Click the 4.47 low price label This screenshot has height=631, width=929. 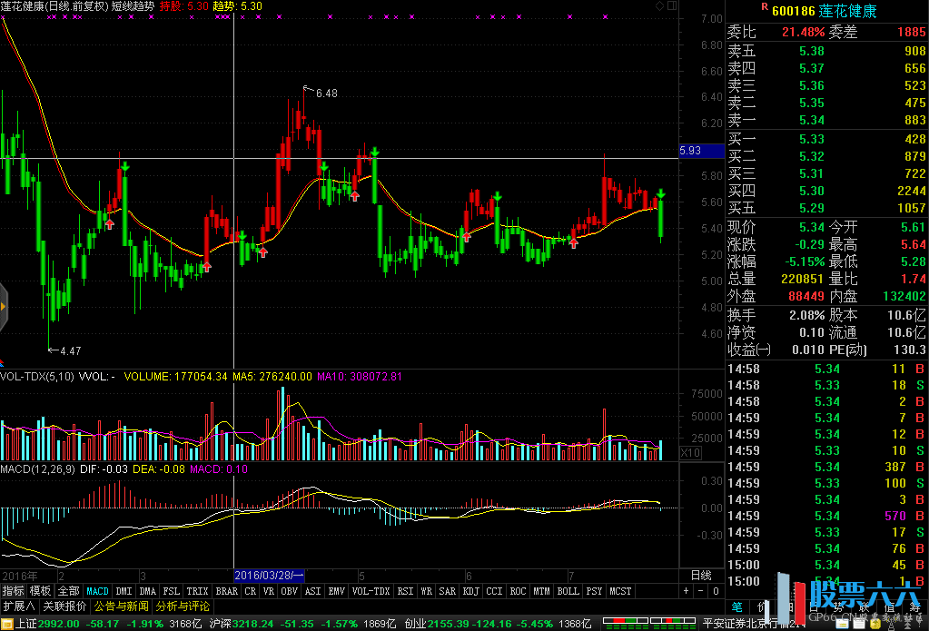click(70, 350)
